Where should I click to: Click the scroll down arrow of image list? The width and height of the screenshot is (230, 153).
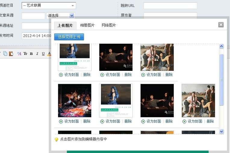pos(222,131)
